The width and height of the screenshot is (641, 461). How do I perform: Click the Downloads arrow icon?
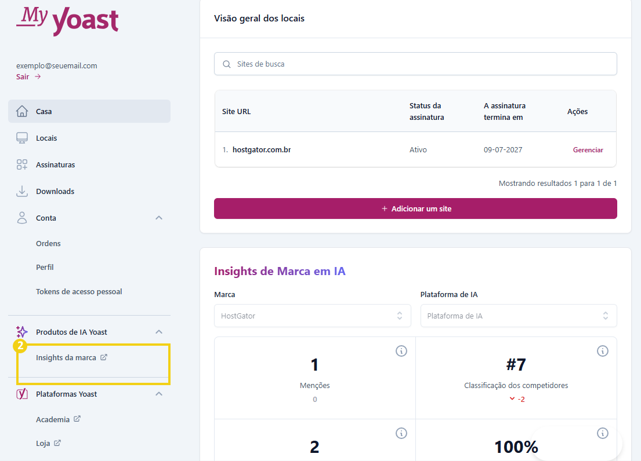22,191
